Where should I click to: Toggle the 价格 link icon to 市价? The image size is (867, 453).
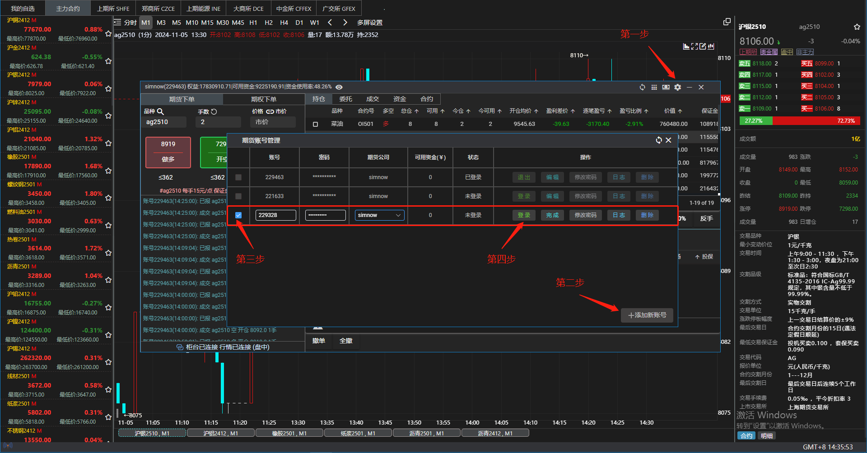click(270, 111)
